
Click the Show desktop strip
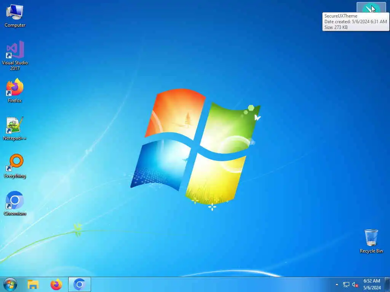tap(387, 284)
